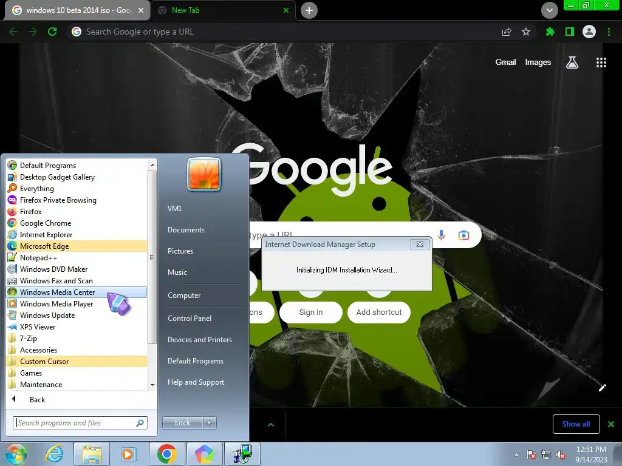622x466 pixels.
Task: Open the Google apps grid
Action: point(601,62)
